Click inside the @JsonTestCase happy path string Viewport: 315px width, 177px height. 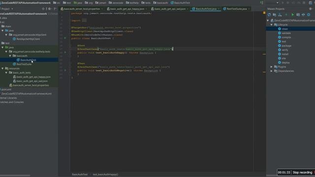[135, 49]
